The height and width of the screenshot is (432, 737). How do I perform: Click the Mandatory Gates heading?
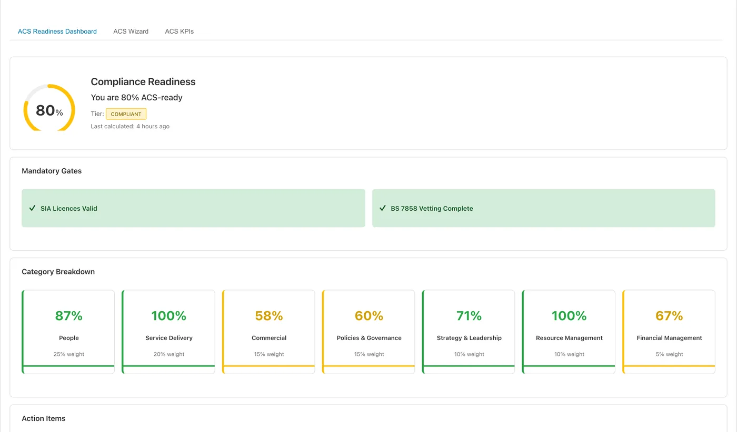(52, 171)
